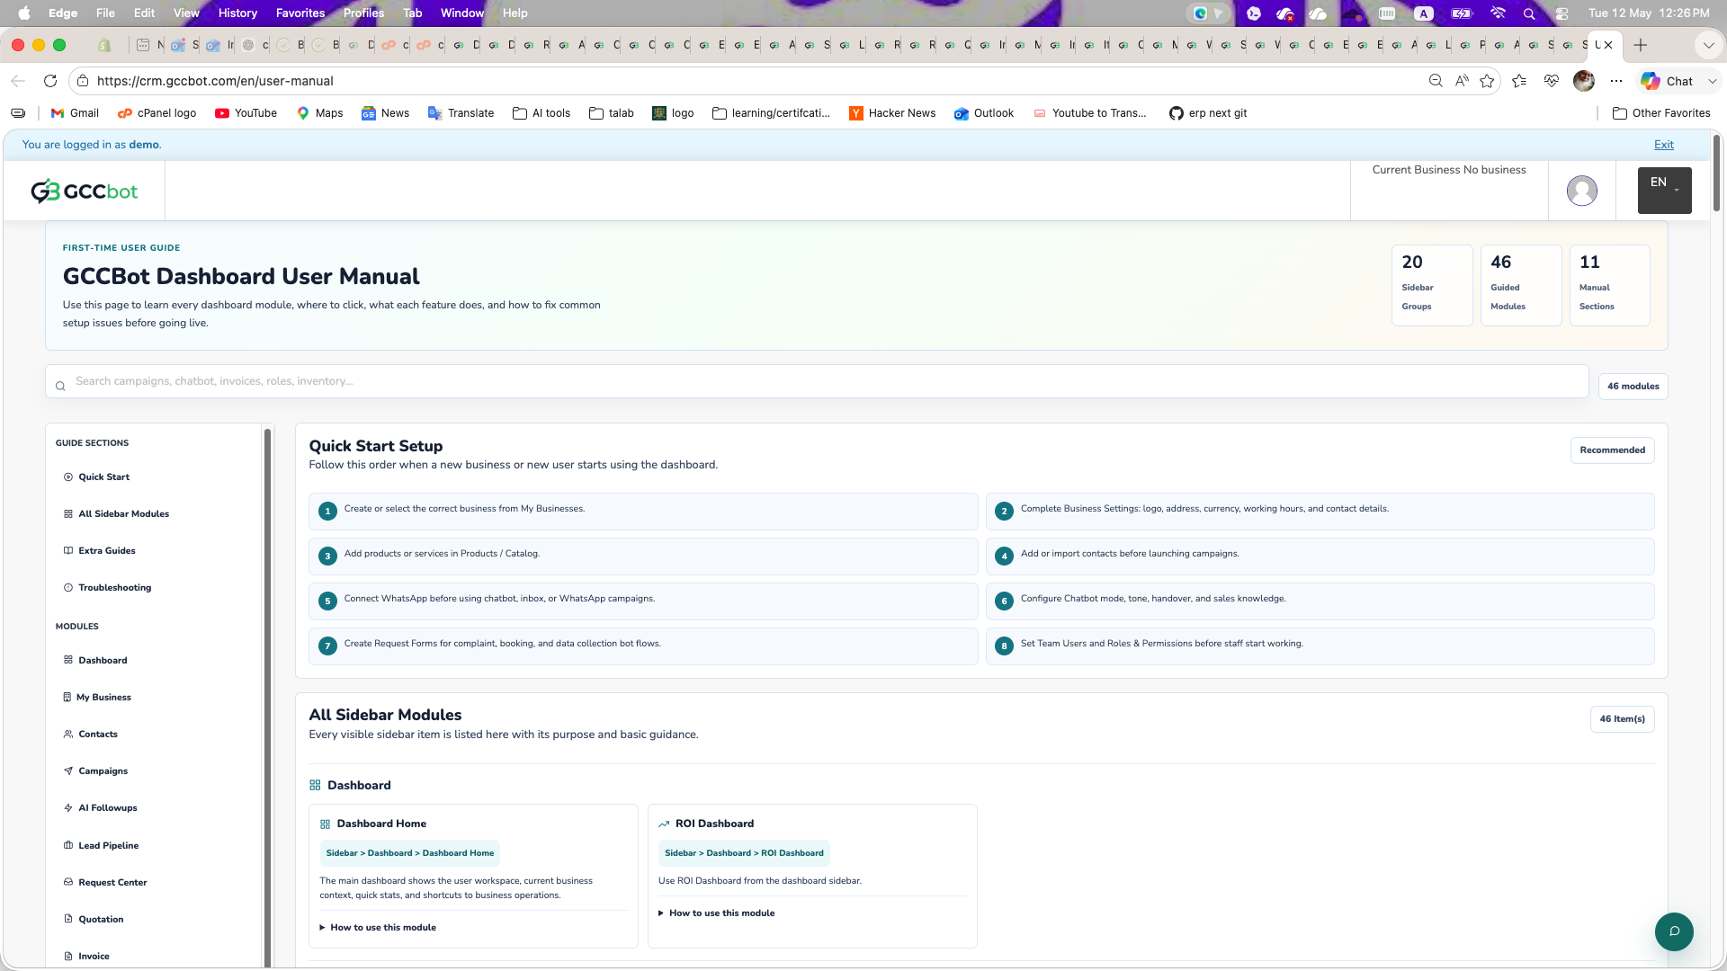Image resolution: width=1727 pixels, height=971 pixels.
Task: Click the Campaigns paper plane icon
Action: tap(68, 771)
